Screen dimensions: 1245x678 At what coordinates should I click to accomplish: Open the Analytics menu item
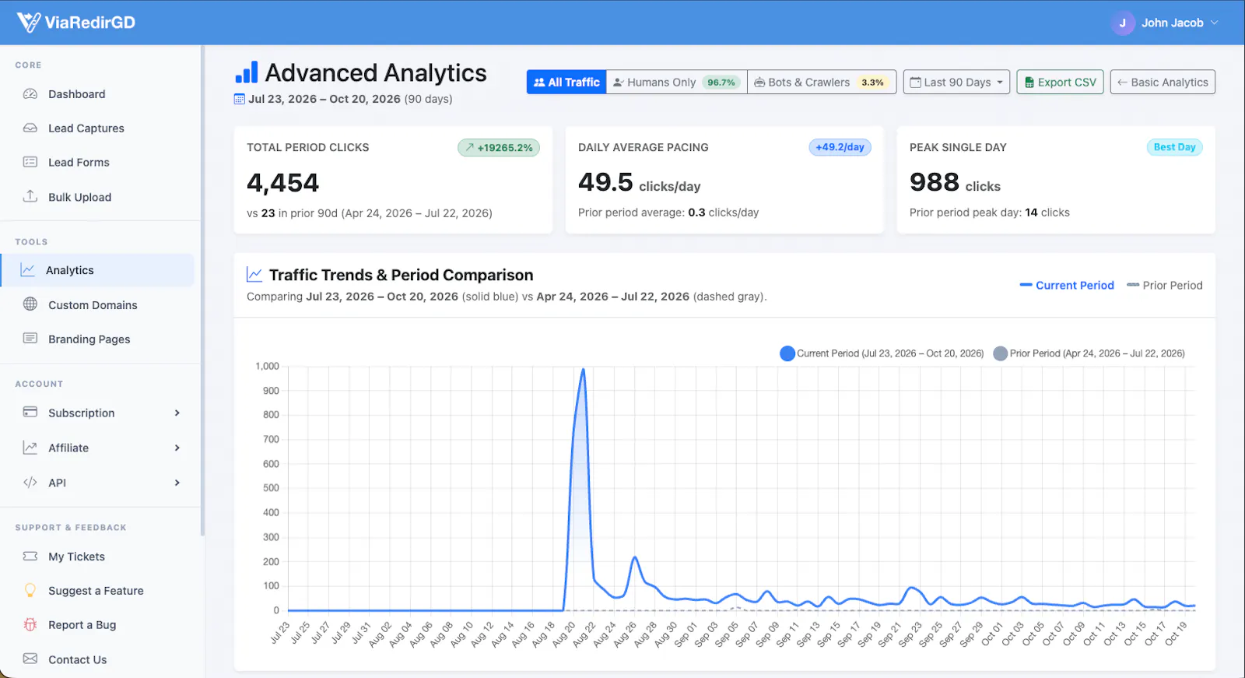pos(97,270)
